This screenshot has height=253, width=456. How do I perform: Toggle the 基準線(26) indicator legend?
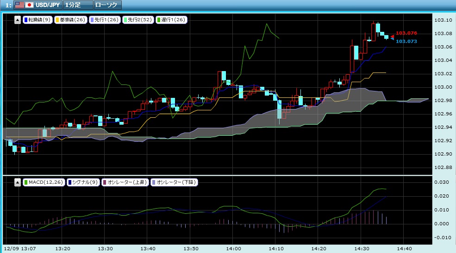coord(70,20)
